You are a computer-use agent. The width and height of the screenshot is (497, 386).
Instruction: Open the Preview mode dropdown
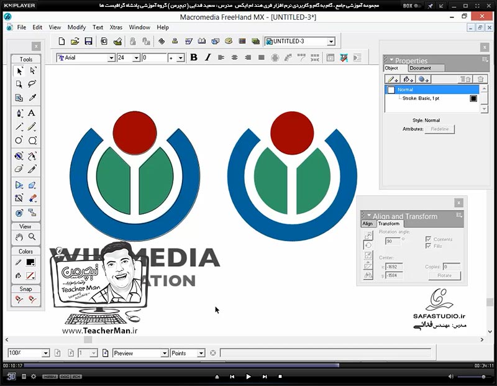pos(164,353)
